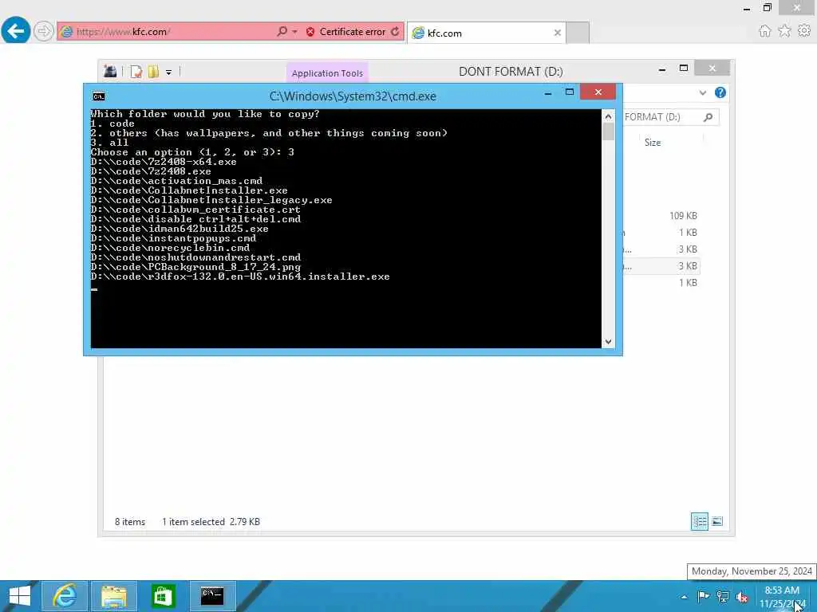The width and height of the screenshot is (817, 612).
Task: Open the Favorites star icon
Action: 785,31
